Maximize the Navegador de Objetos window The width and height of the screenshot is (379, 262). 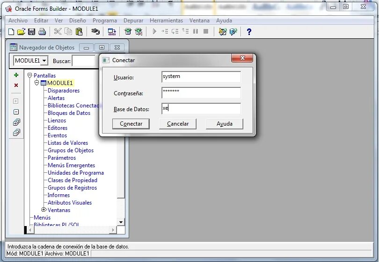click(102, 48)
